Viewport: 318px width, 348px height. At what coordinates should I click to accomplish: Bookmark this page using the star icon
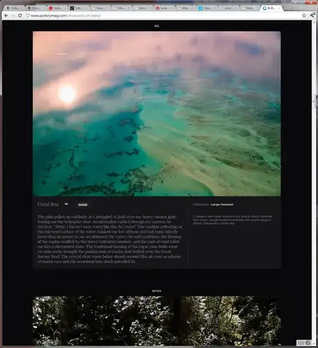tap(304, 15)
